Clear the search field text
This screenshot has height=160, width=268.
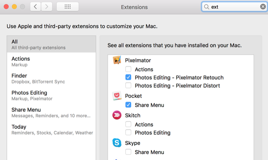tap(262, 7)
